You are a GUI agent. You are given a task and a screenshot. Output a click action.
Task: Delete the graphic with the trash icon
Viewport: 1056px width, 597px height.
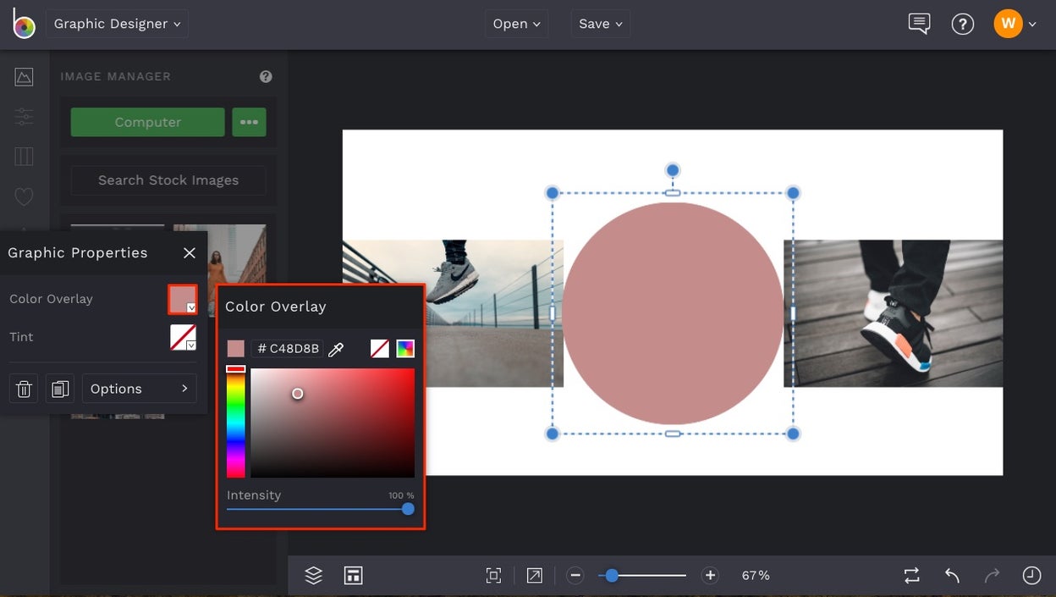point(23,388)
